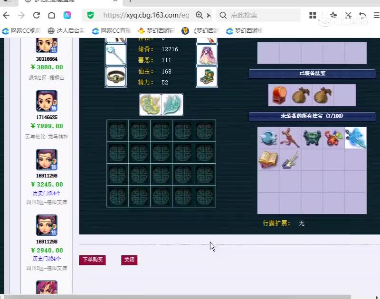The height and width of the screenshot is (299, 380).
Task: Click the teal spirit ornament icon
Action: [172, 104]
